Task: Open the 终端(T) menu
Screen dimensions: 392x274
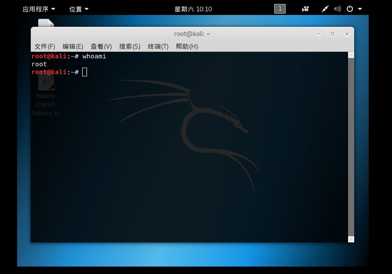Action: 158,47
